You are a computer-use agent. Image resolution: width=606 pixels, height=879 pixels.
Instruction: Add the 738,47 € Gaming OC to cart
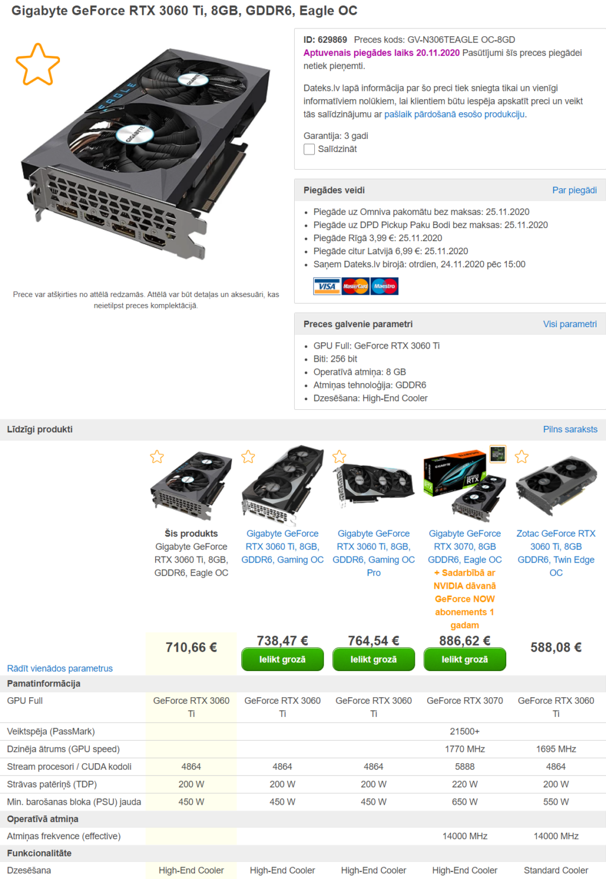point(282,659)
